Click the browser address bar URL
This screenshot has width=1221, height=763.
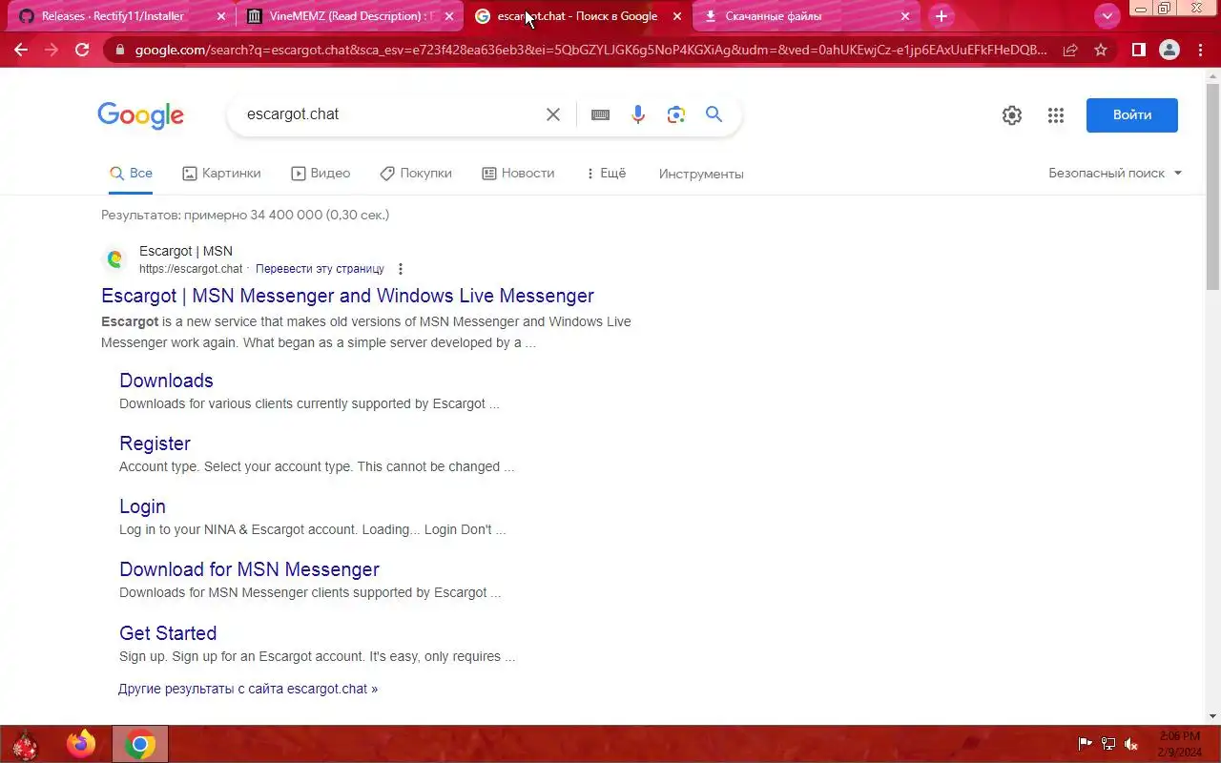pos(591,50)
